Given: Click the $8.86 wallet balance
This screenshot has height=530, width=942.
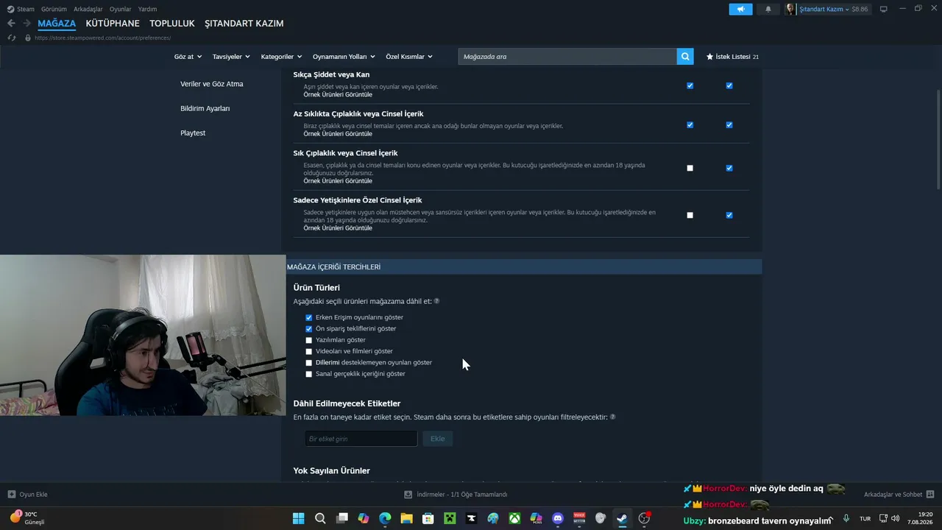Looking at the screenshot, I should coord(860,9).
